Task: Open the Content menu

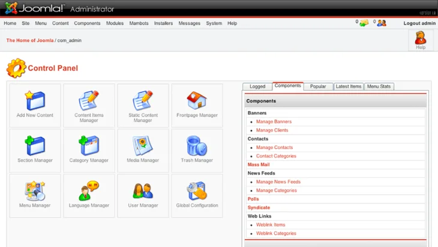Action: point(61,23)
